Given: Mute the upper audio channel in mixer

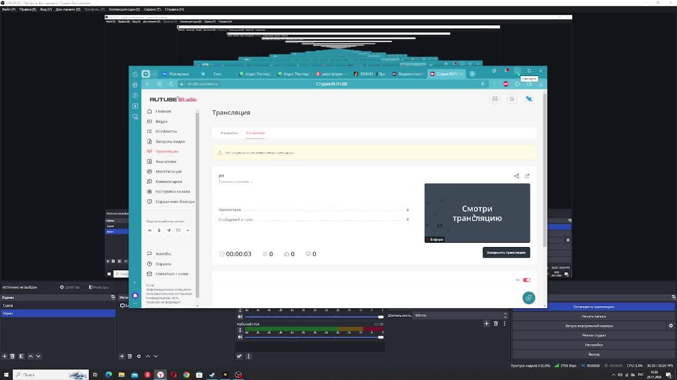Looking at the screenshot, I should (240, 317).
